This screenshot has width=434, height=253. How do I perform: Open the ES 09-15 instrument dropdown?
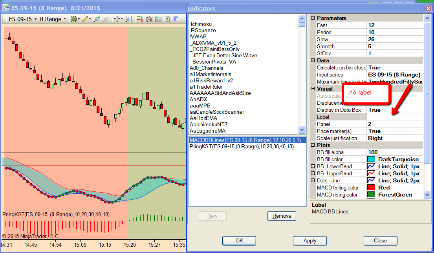click(23, 19)
